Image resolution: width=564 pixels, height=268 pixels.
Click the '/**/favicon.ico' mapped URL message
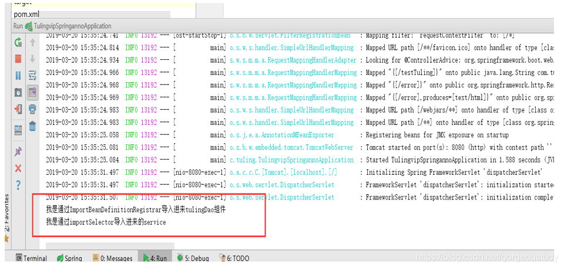tap(459, 48)
